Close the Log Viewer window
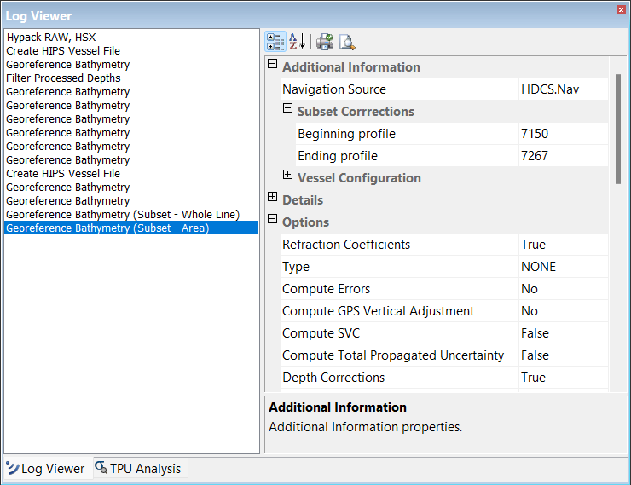This screenshot has width=631, height=485. tap(620, 10)
